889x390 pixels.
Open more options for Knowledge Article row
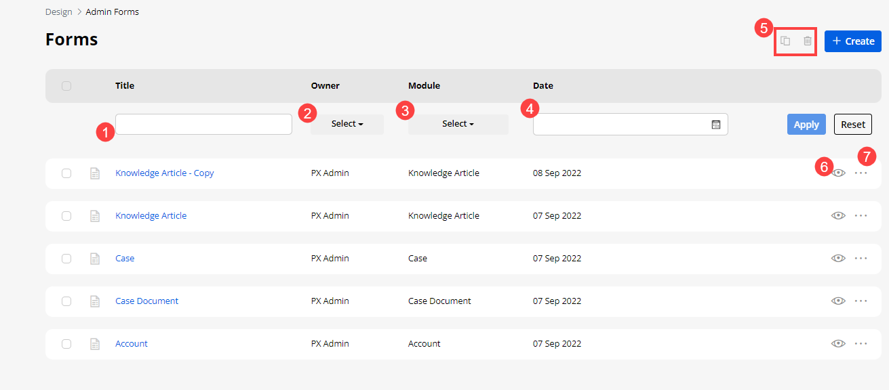(x=861, y=216)
